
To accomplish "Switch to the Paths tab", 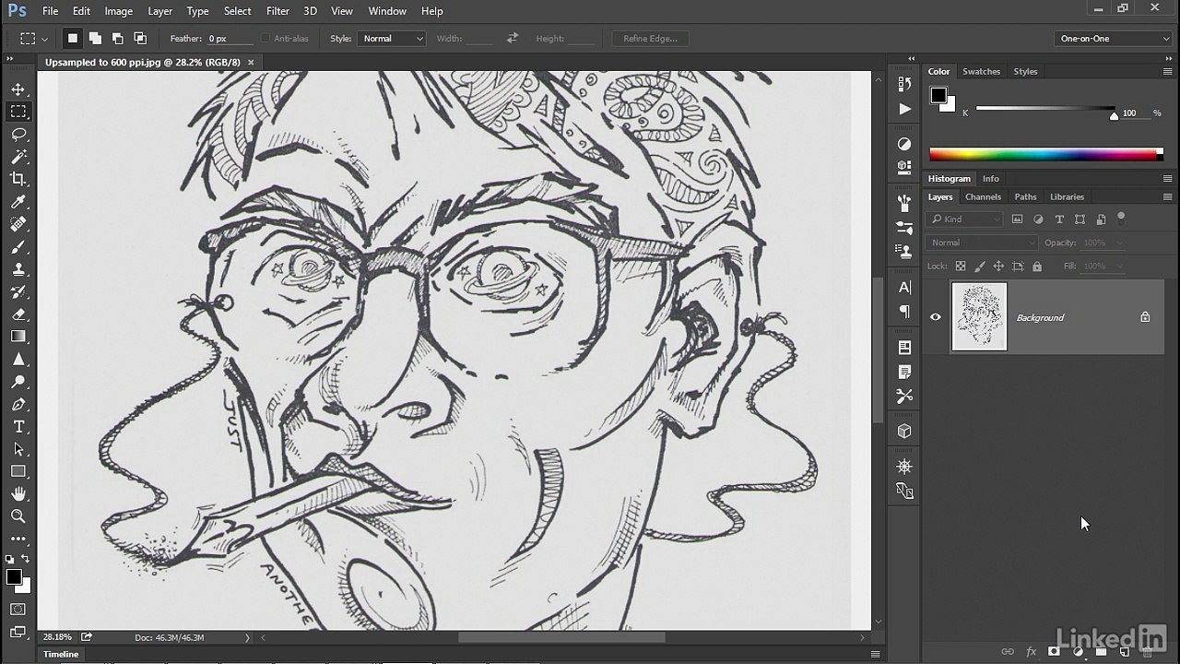I will (1025, 196).
